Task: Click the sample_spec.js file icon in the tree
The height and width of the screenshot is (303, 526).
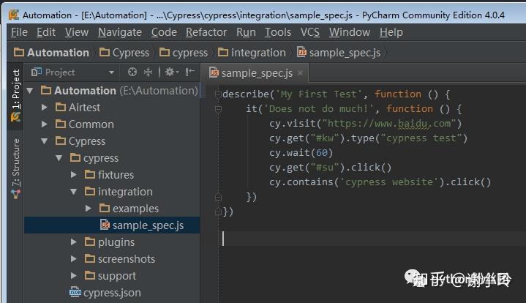Action: (x=105, y=225)
